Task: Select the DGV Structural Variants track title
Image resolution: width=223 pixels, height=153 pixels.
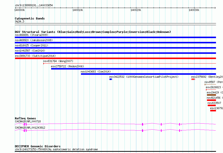Action: (x=93, y=32)
